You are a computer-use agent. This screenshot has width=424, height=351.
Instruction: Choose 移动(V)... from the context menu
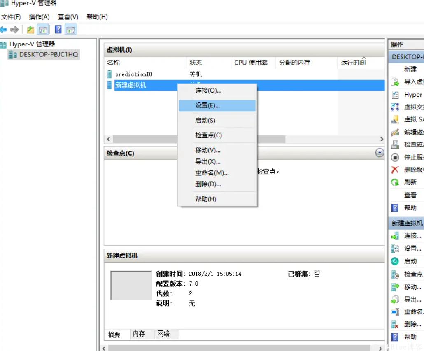217,150
